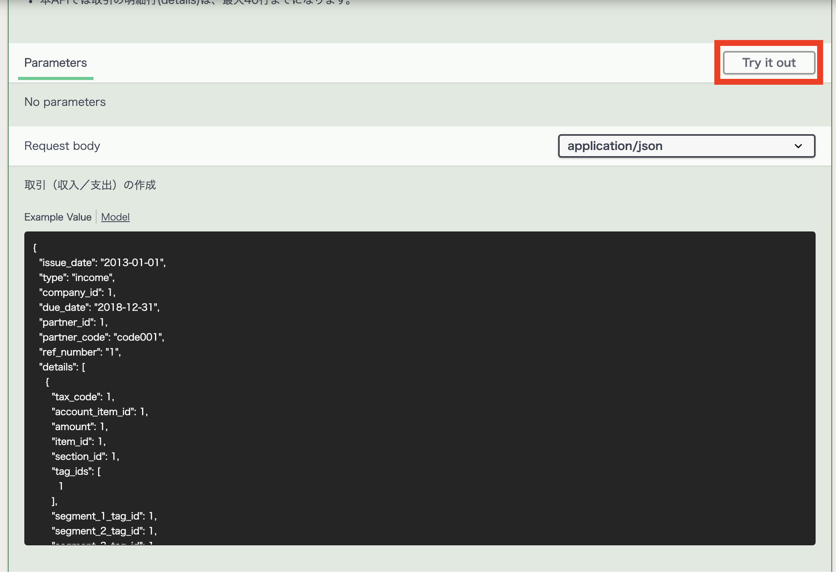Click the Request body section label
Viewport: 836px width, 572px height.
point(62,146)
